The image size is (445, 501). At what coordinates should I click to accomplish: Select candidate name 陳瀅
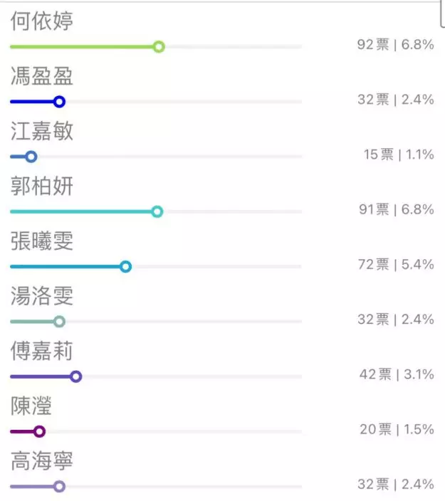pos(31,406)
